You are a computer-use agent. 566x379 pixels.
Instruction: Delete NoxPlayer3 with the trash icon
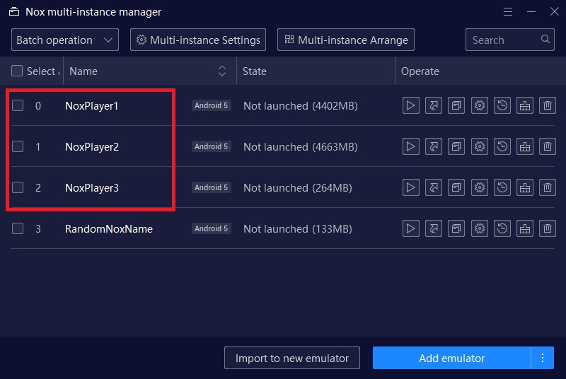(548, 188)
